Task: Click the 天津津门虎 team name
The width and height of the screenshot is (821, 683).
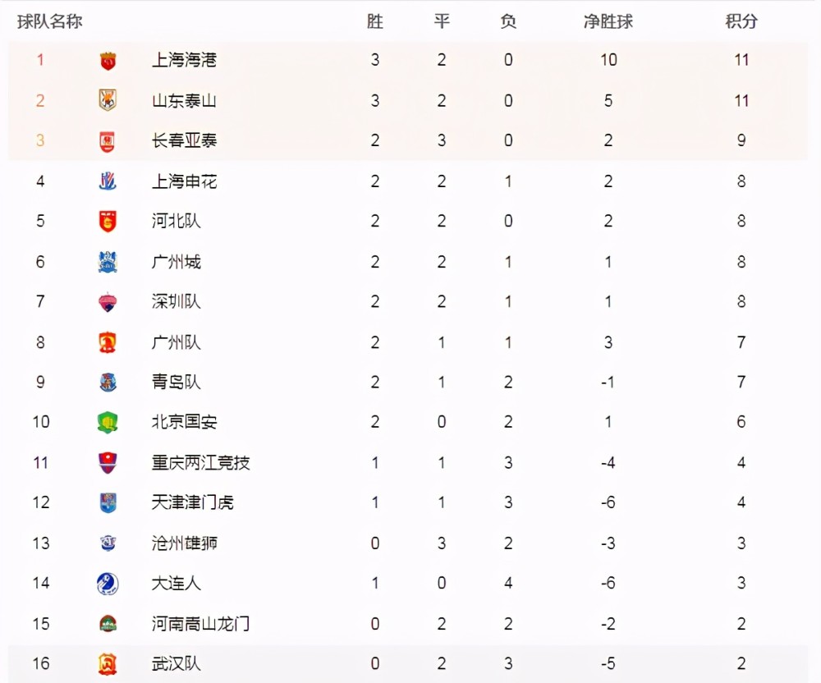Action: click(x=192, y=502)
